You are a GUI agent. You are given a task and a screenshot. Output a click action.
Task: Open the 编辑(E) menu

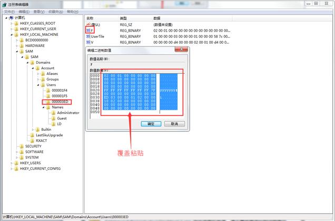tap(24, 12)
